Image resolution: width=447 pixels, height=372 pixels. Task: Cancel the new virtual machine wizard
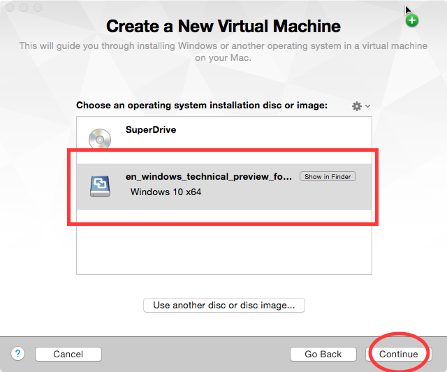(68, 354)
